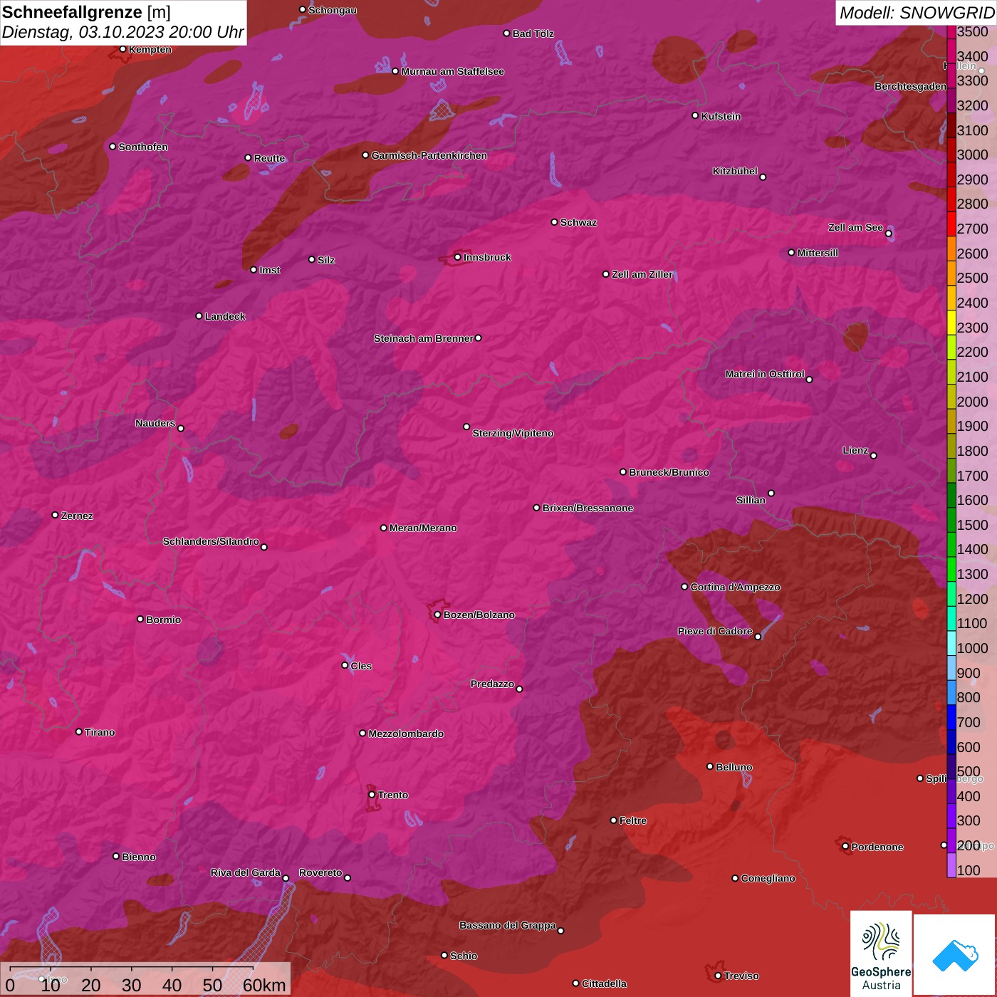Click the 100 violet legend swatch
997x997 pixels.
click(951, 865)
